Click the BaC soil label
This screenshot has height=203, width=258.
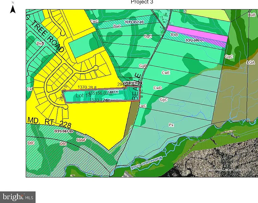(117, 26)
